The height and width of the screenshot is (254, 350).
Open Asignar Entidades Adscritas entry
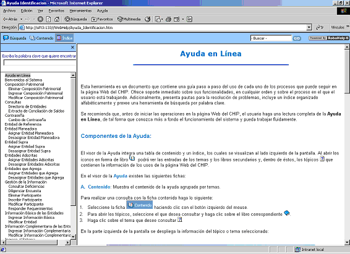pos(32,159)
